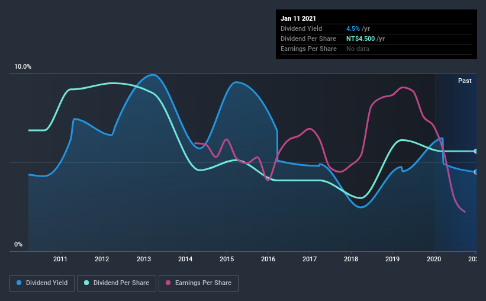This screenshot has height=301, width=486.
Task: Click the blue Dividend Yield legend dot
Action: 19,283
